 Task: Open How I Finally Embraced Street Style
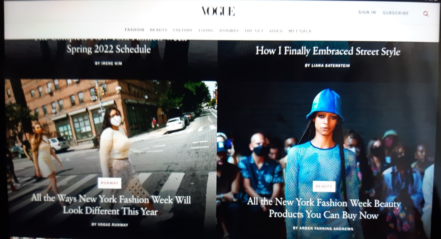point(328,51)
